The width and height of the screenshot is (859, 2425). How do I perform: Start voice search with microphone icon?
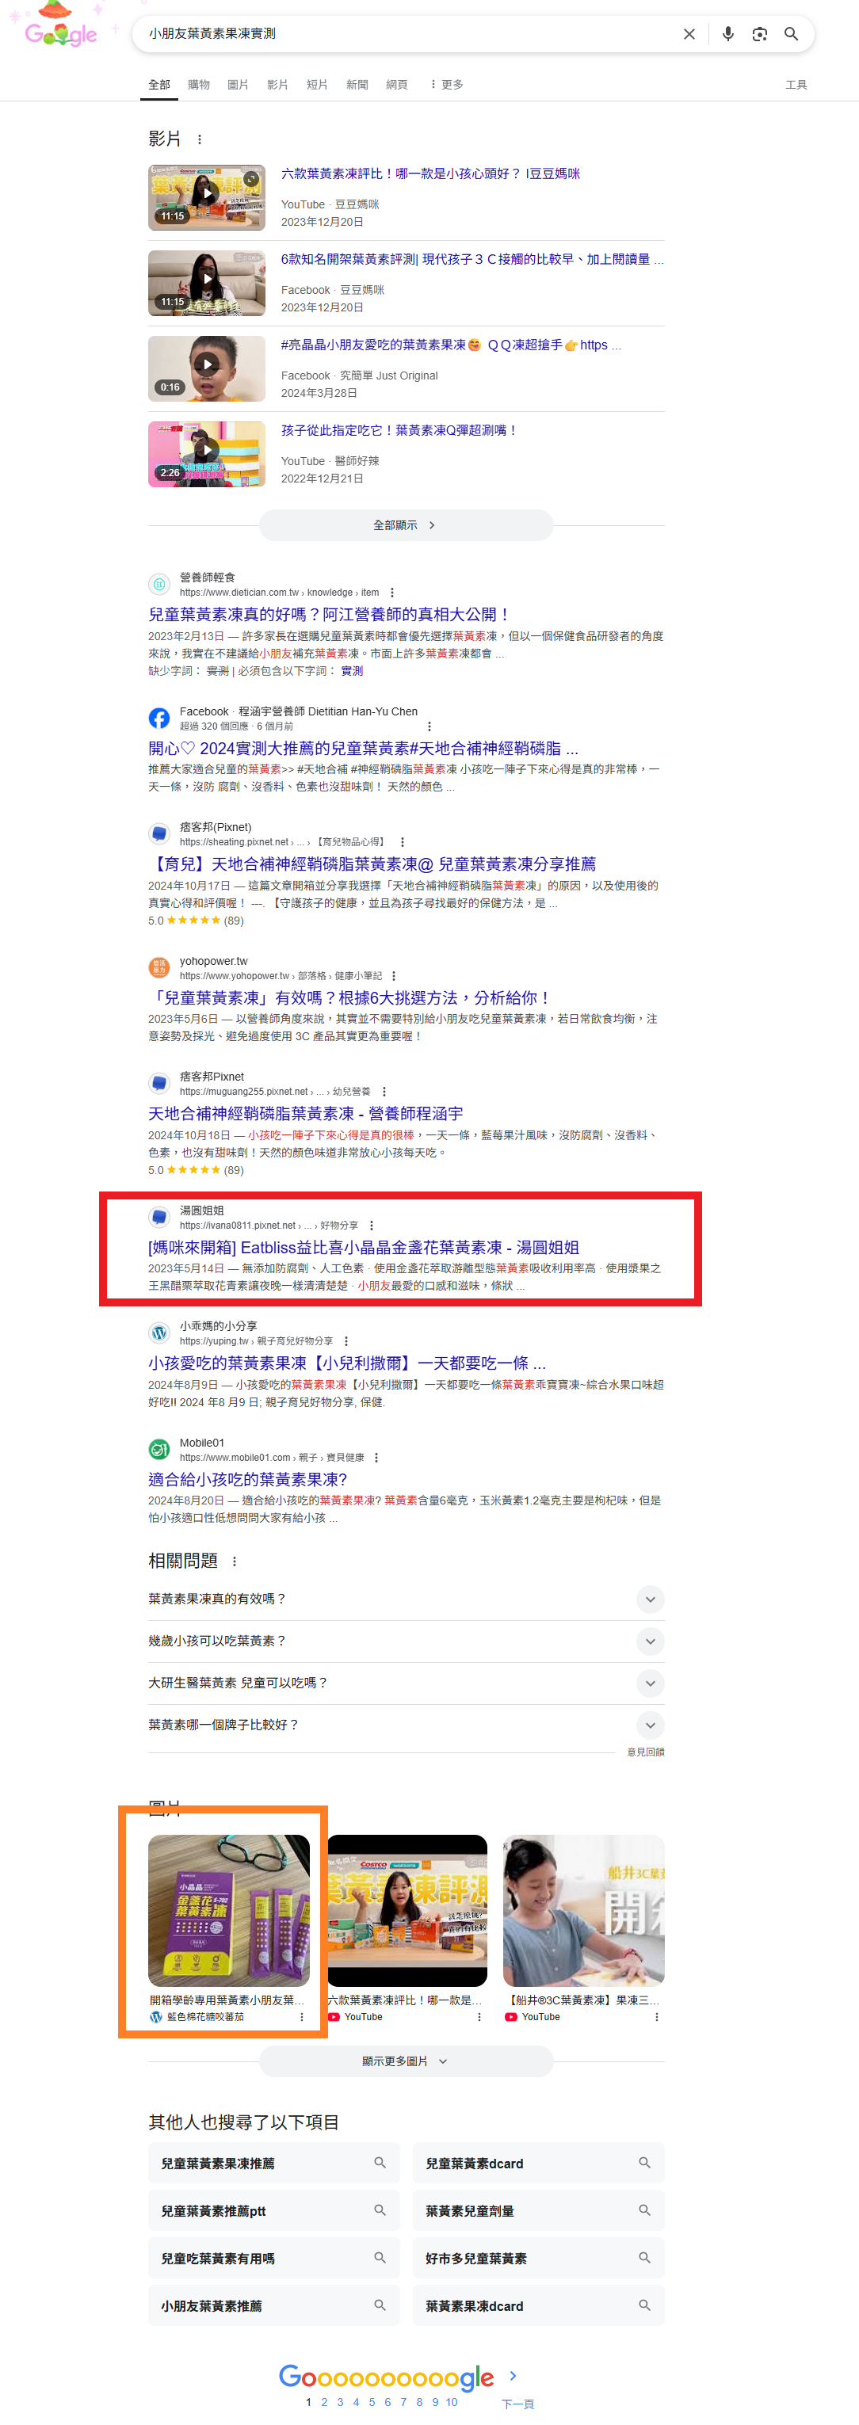(727, 34)
